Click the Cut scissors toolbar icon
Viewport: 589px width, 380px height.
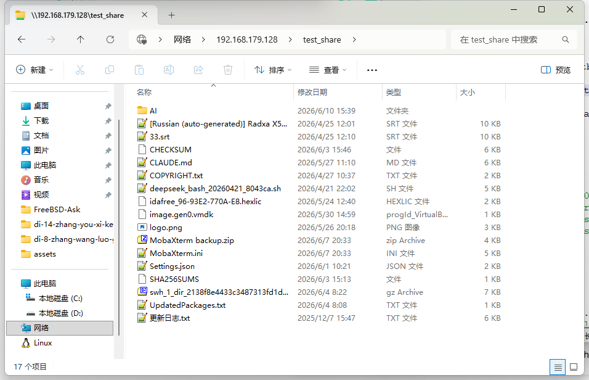(80, 70)
